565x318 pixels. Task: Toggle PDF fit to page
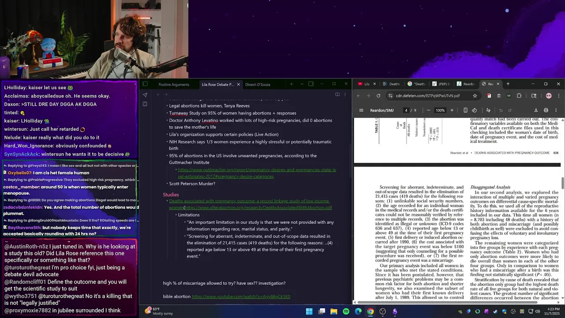(x=465, y=110)
